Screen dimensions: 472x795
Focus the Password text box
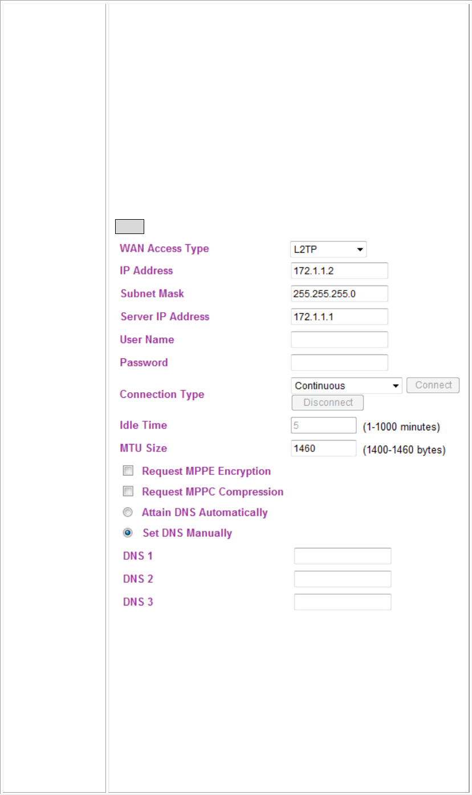(x=340, y=362)
